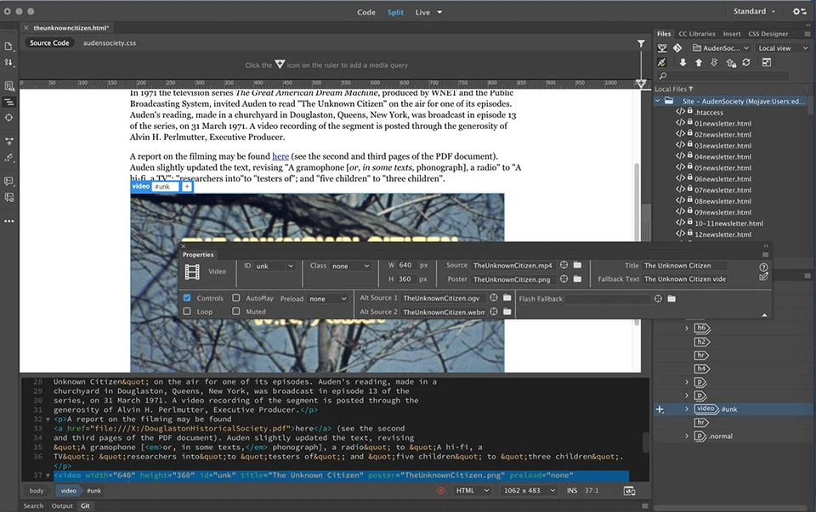Open the workspace Standard dropdown
Viewport: 816px width, 512px height.
755,11
